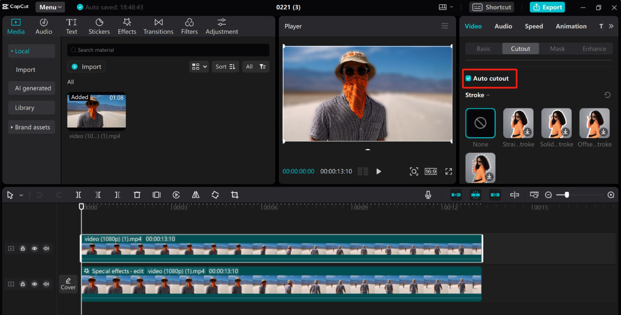Click the Record voiceover microphone icon

tap(428, 194)
